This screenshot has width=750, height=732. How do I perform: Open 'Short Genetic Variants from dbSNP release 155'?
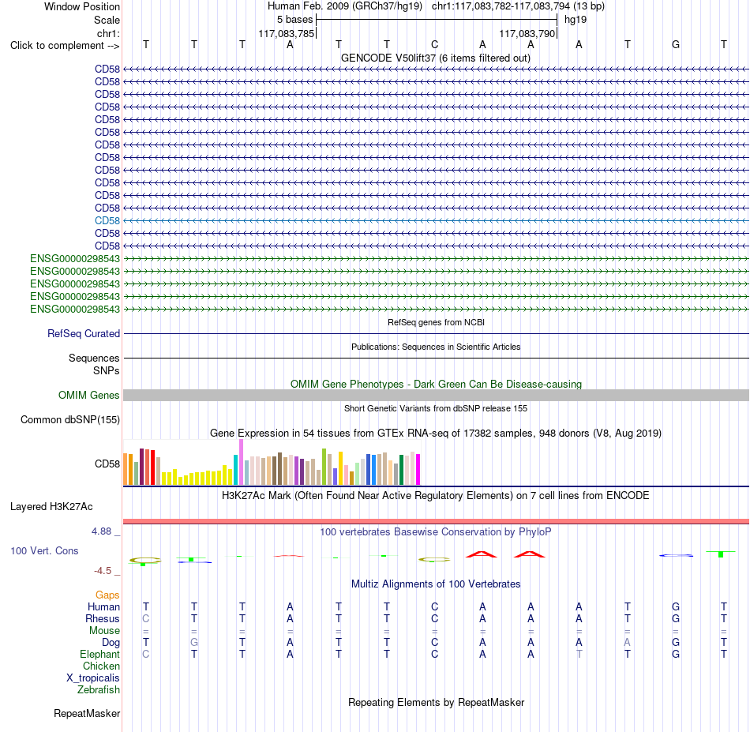click(x=435, y=408)
